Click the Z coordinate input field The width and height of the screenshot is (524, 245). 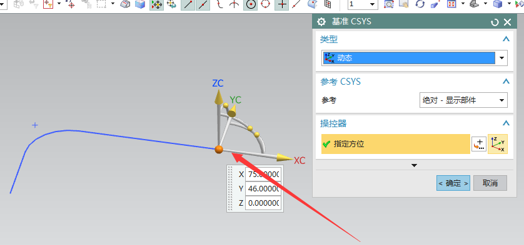pos(263,203)
